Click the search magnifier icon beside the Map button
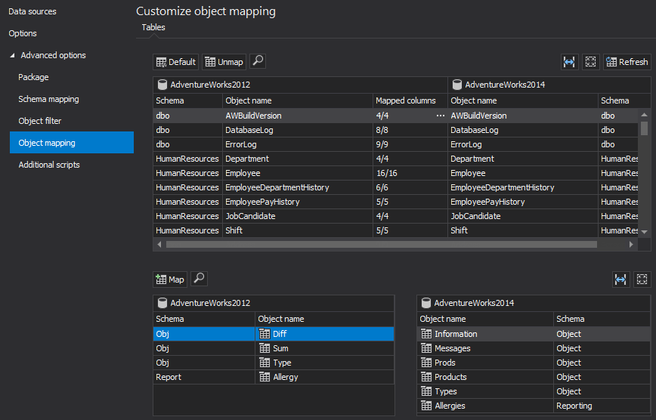 tap(200, 279)
